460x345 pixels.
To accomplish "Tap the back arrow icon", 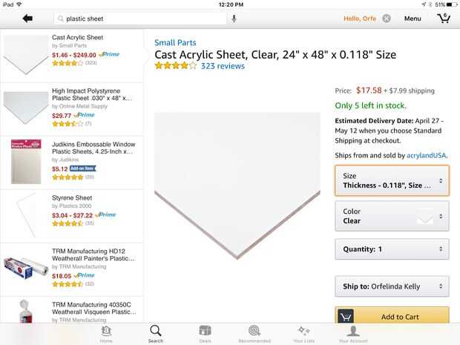I will coord(27,19).
